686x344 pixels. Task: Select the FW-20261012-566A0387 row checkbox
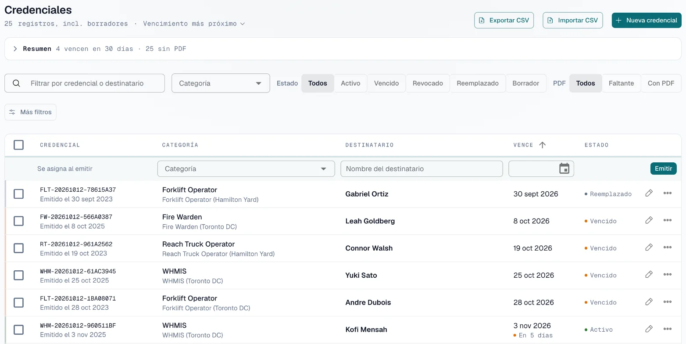click(18, 221)
